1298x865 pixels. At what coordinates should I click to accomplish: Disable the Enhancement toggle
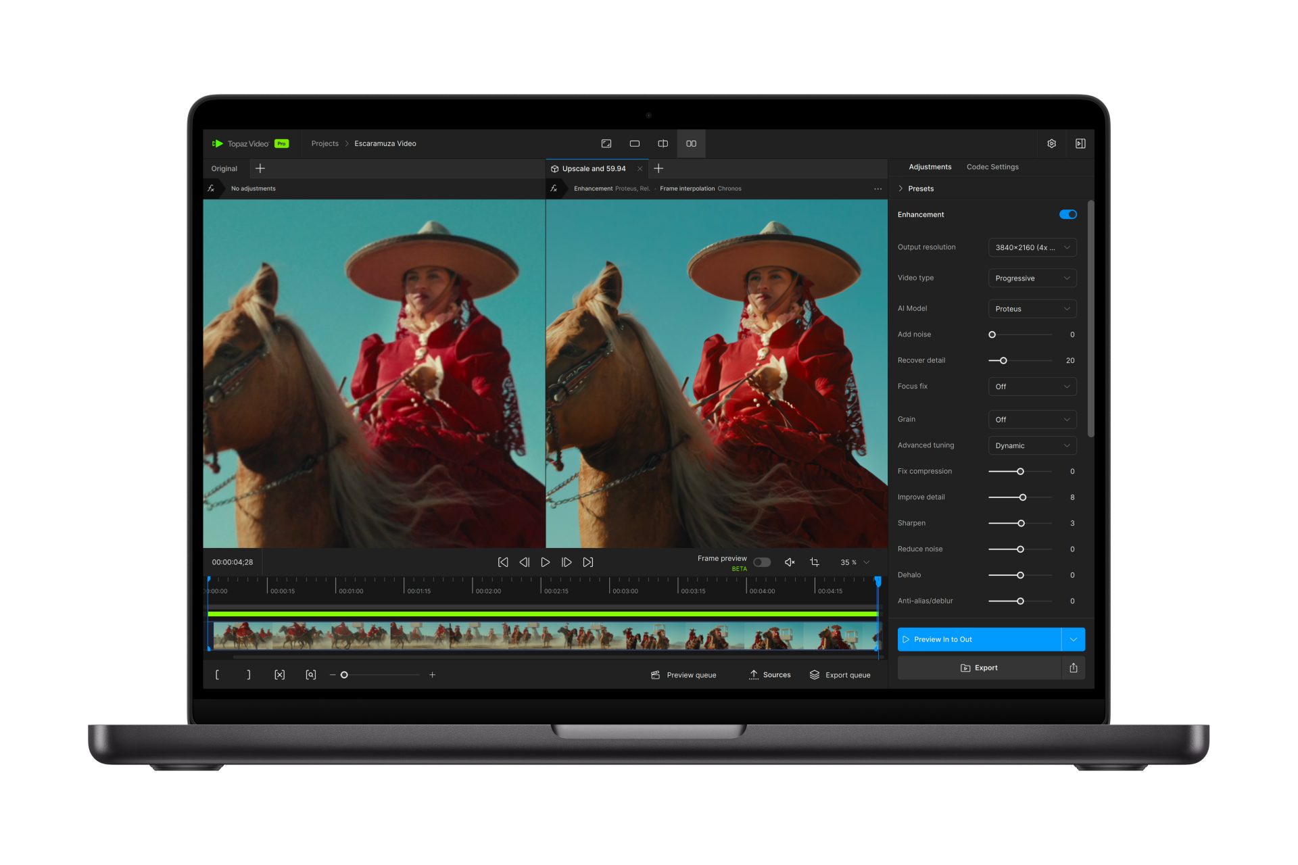pos(1067,214)
